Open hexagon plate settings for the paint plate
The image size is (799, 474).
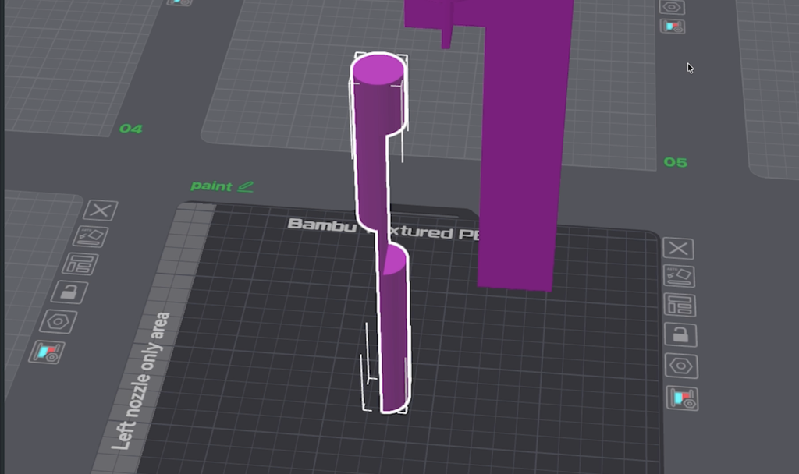(681, 366)
